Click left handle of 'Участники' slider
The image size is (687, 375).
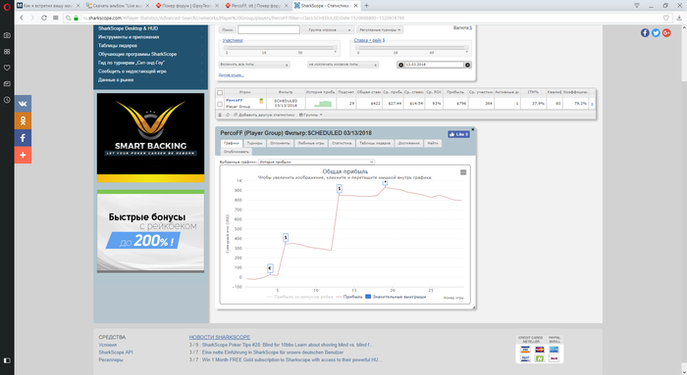[x=226, y=47]
